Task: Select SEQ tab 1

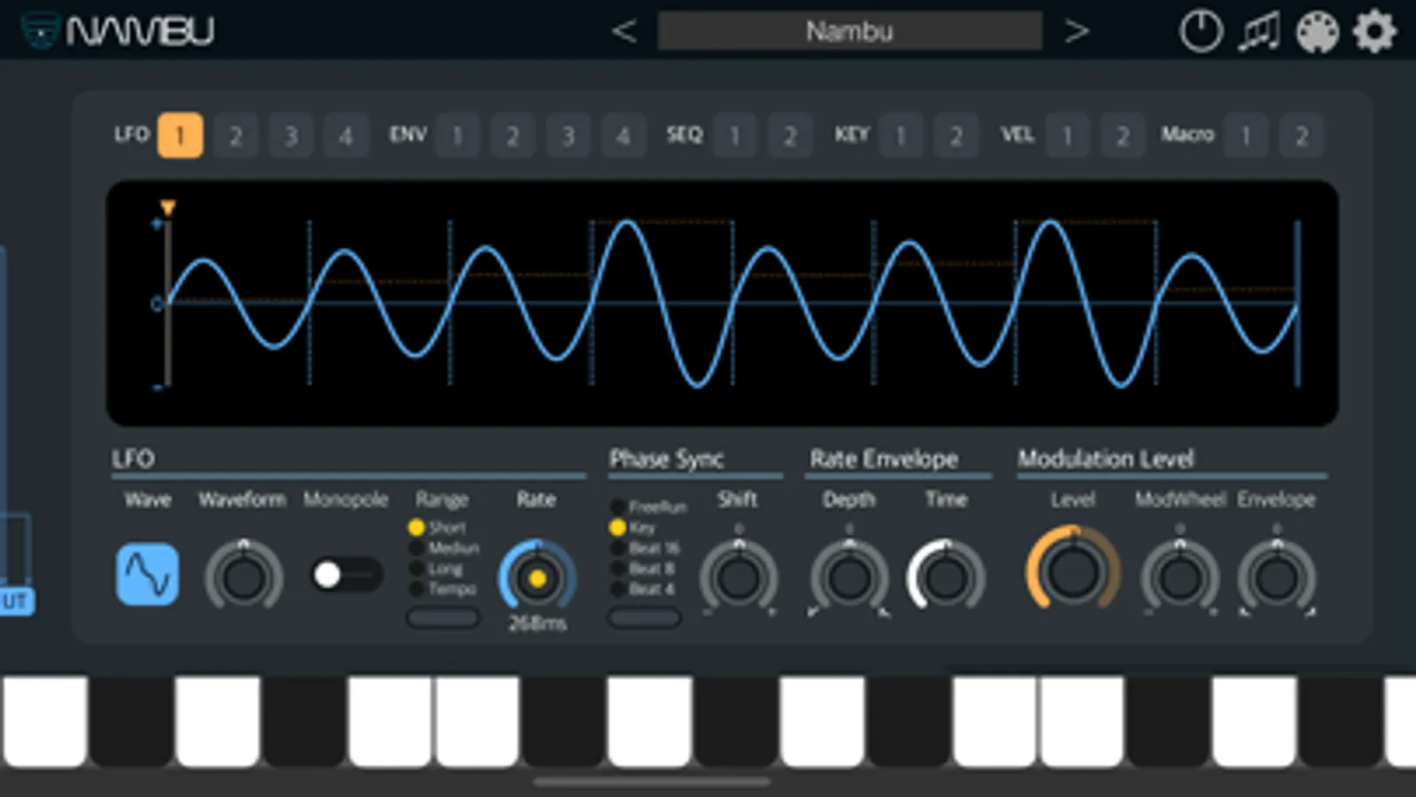Action: pyautogui.click(x=734, y=135)
